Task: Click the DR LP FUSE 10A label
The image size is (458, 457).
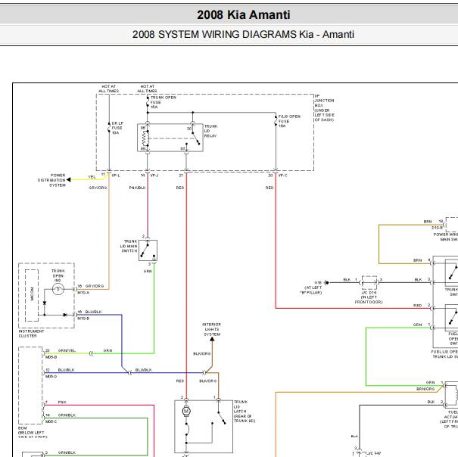Action: point(117,128)
